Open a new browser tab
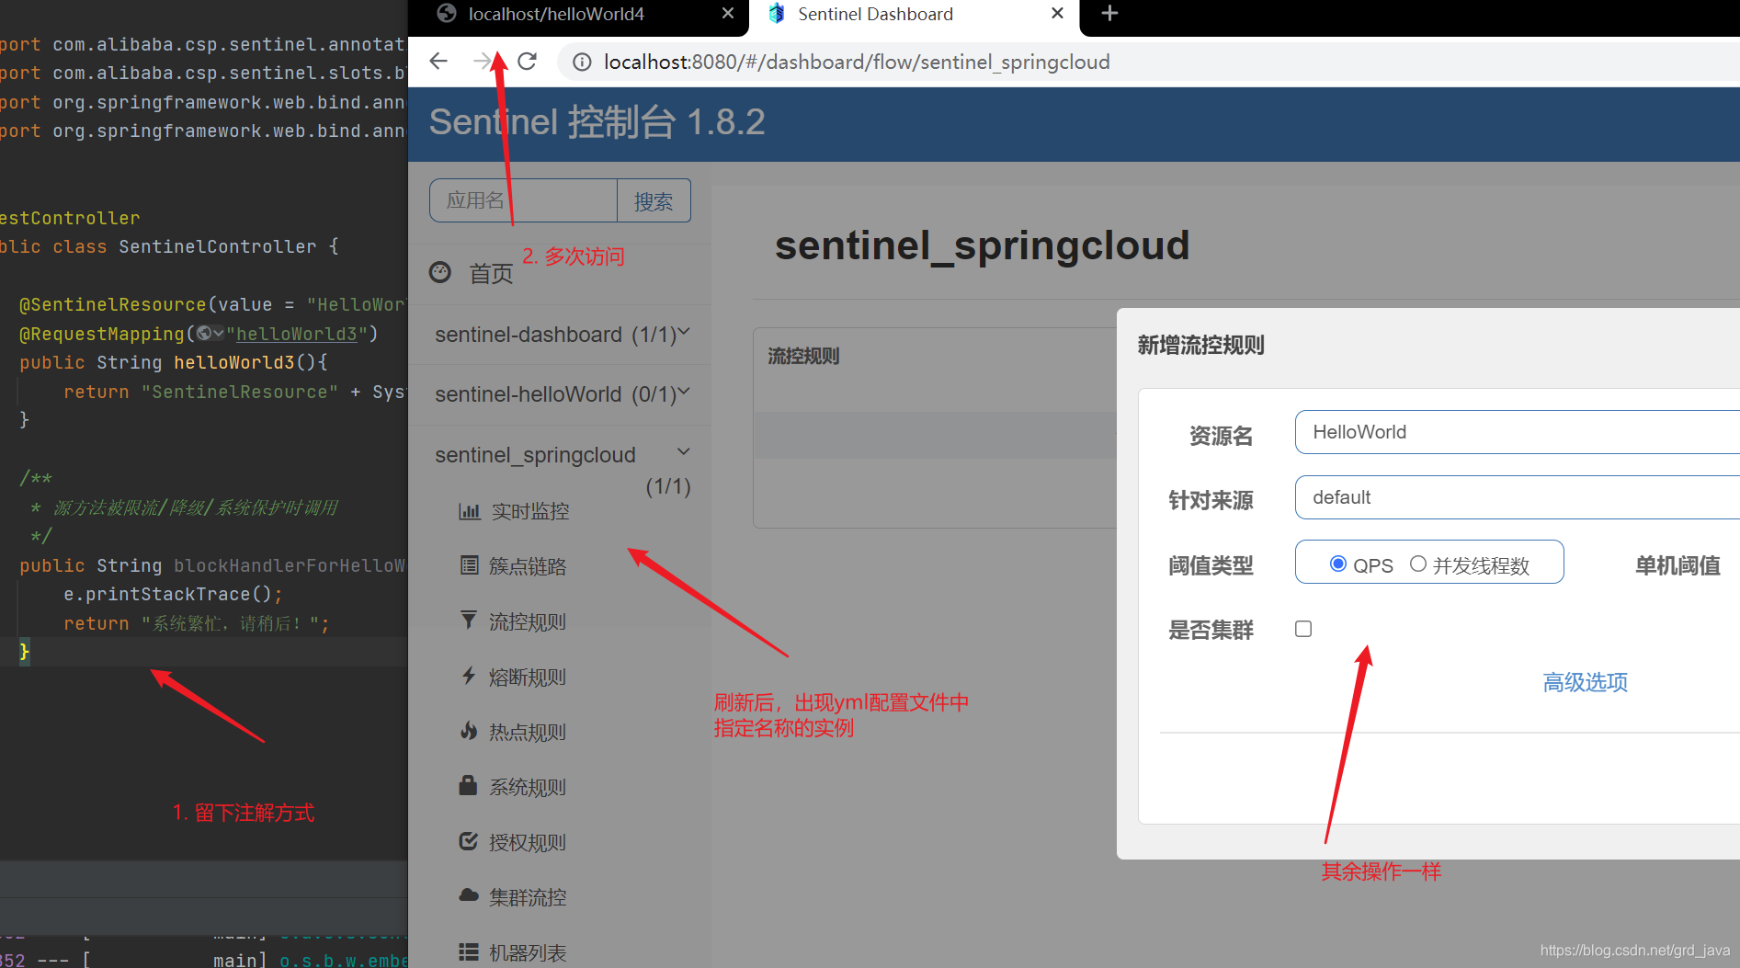Screen dimensions: 1740x968 [x=1109, y=14]
